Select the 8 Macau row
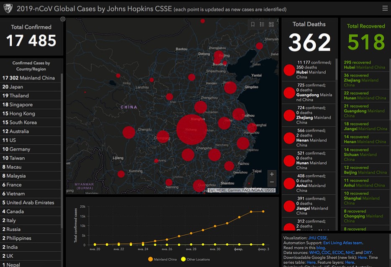The height and width of the screenshot is (267, 391). [x=31, y=167]
